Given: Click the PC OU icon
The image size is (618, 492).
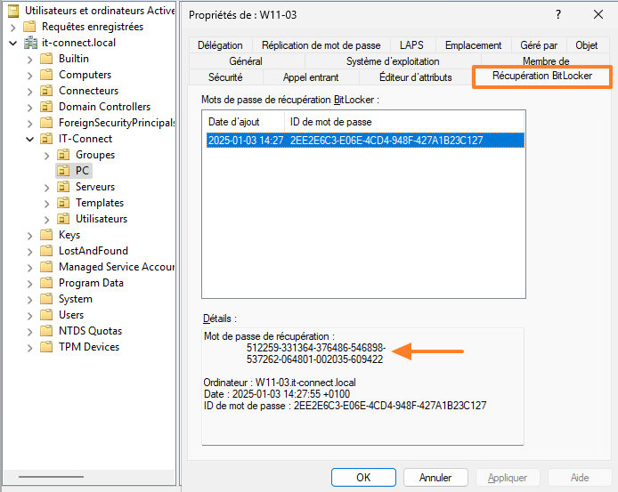Looking at the screenshot, I should click(63, 171).
